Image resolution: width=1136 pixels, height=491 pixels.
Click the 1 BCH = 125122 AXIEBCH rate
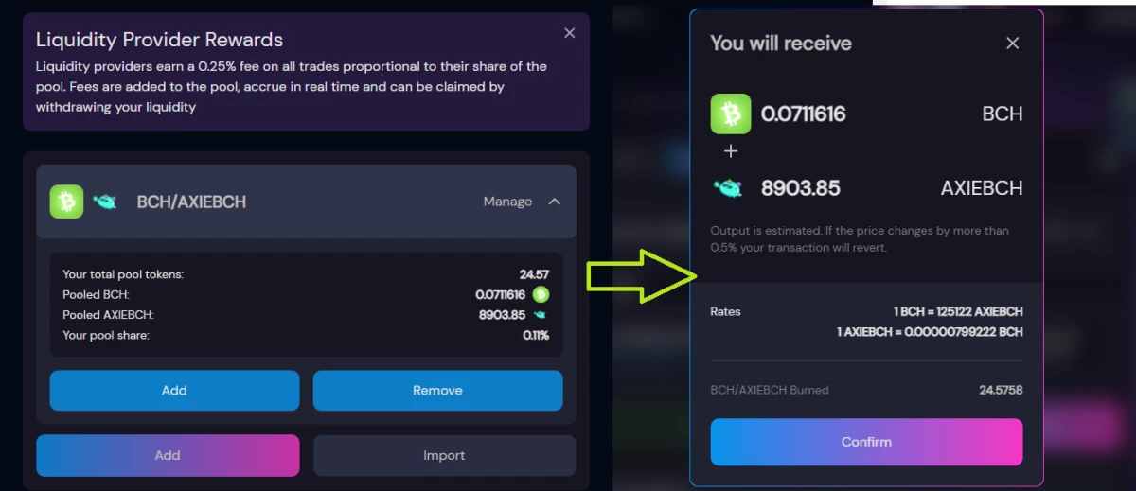[x=958, y=311]
